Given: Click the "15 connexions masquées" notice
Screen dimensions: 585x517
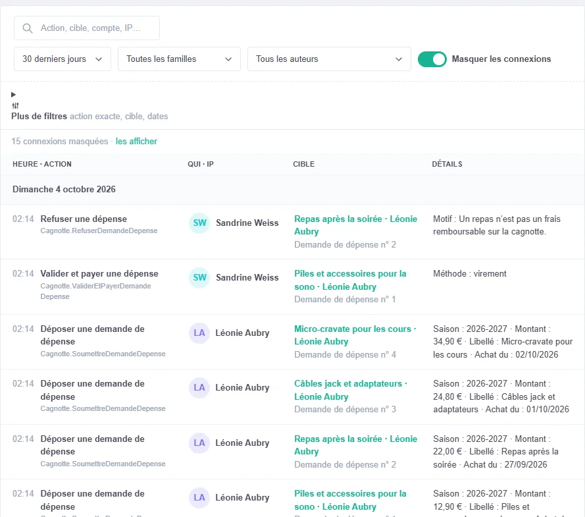Looking at the screenshot, I should [x=60, y=141].
